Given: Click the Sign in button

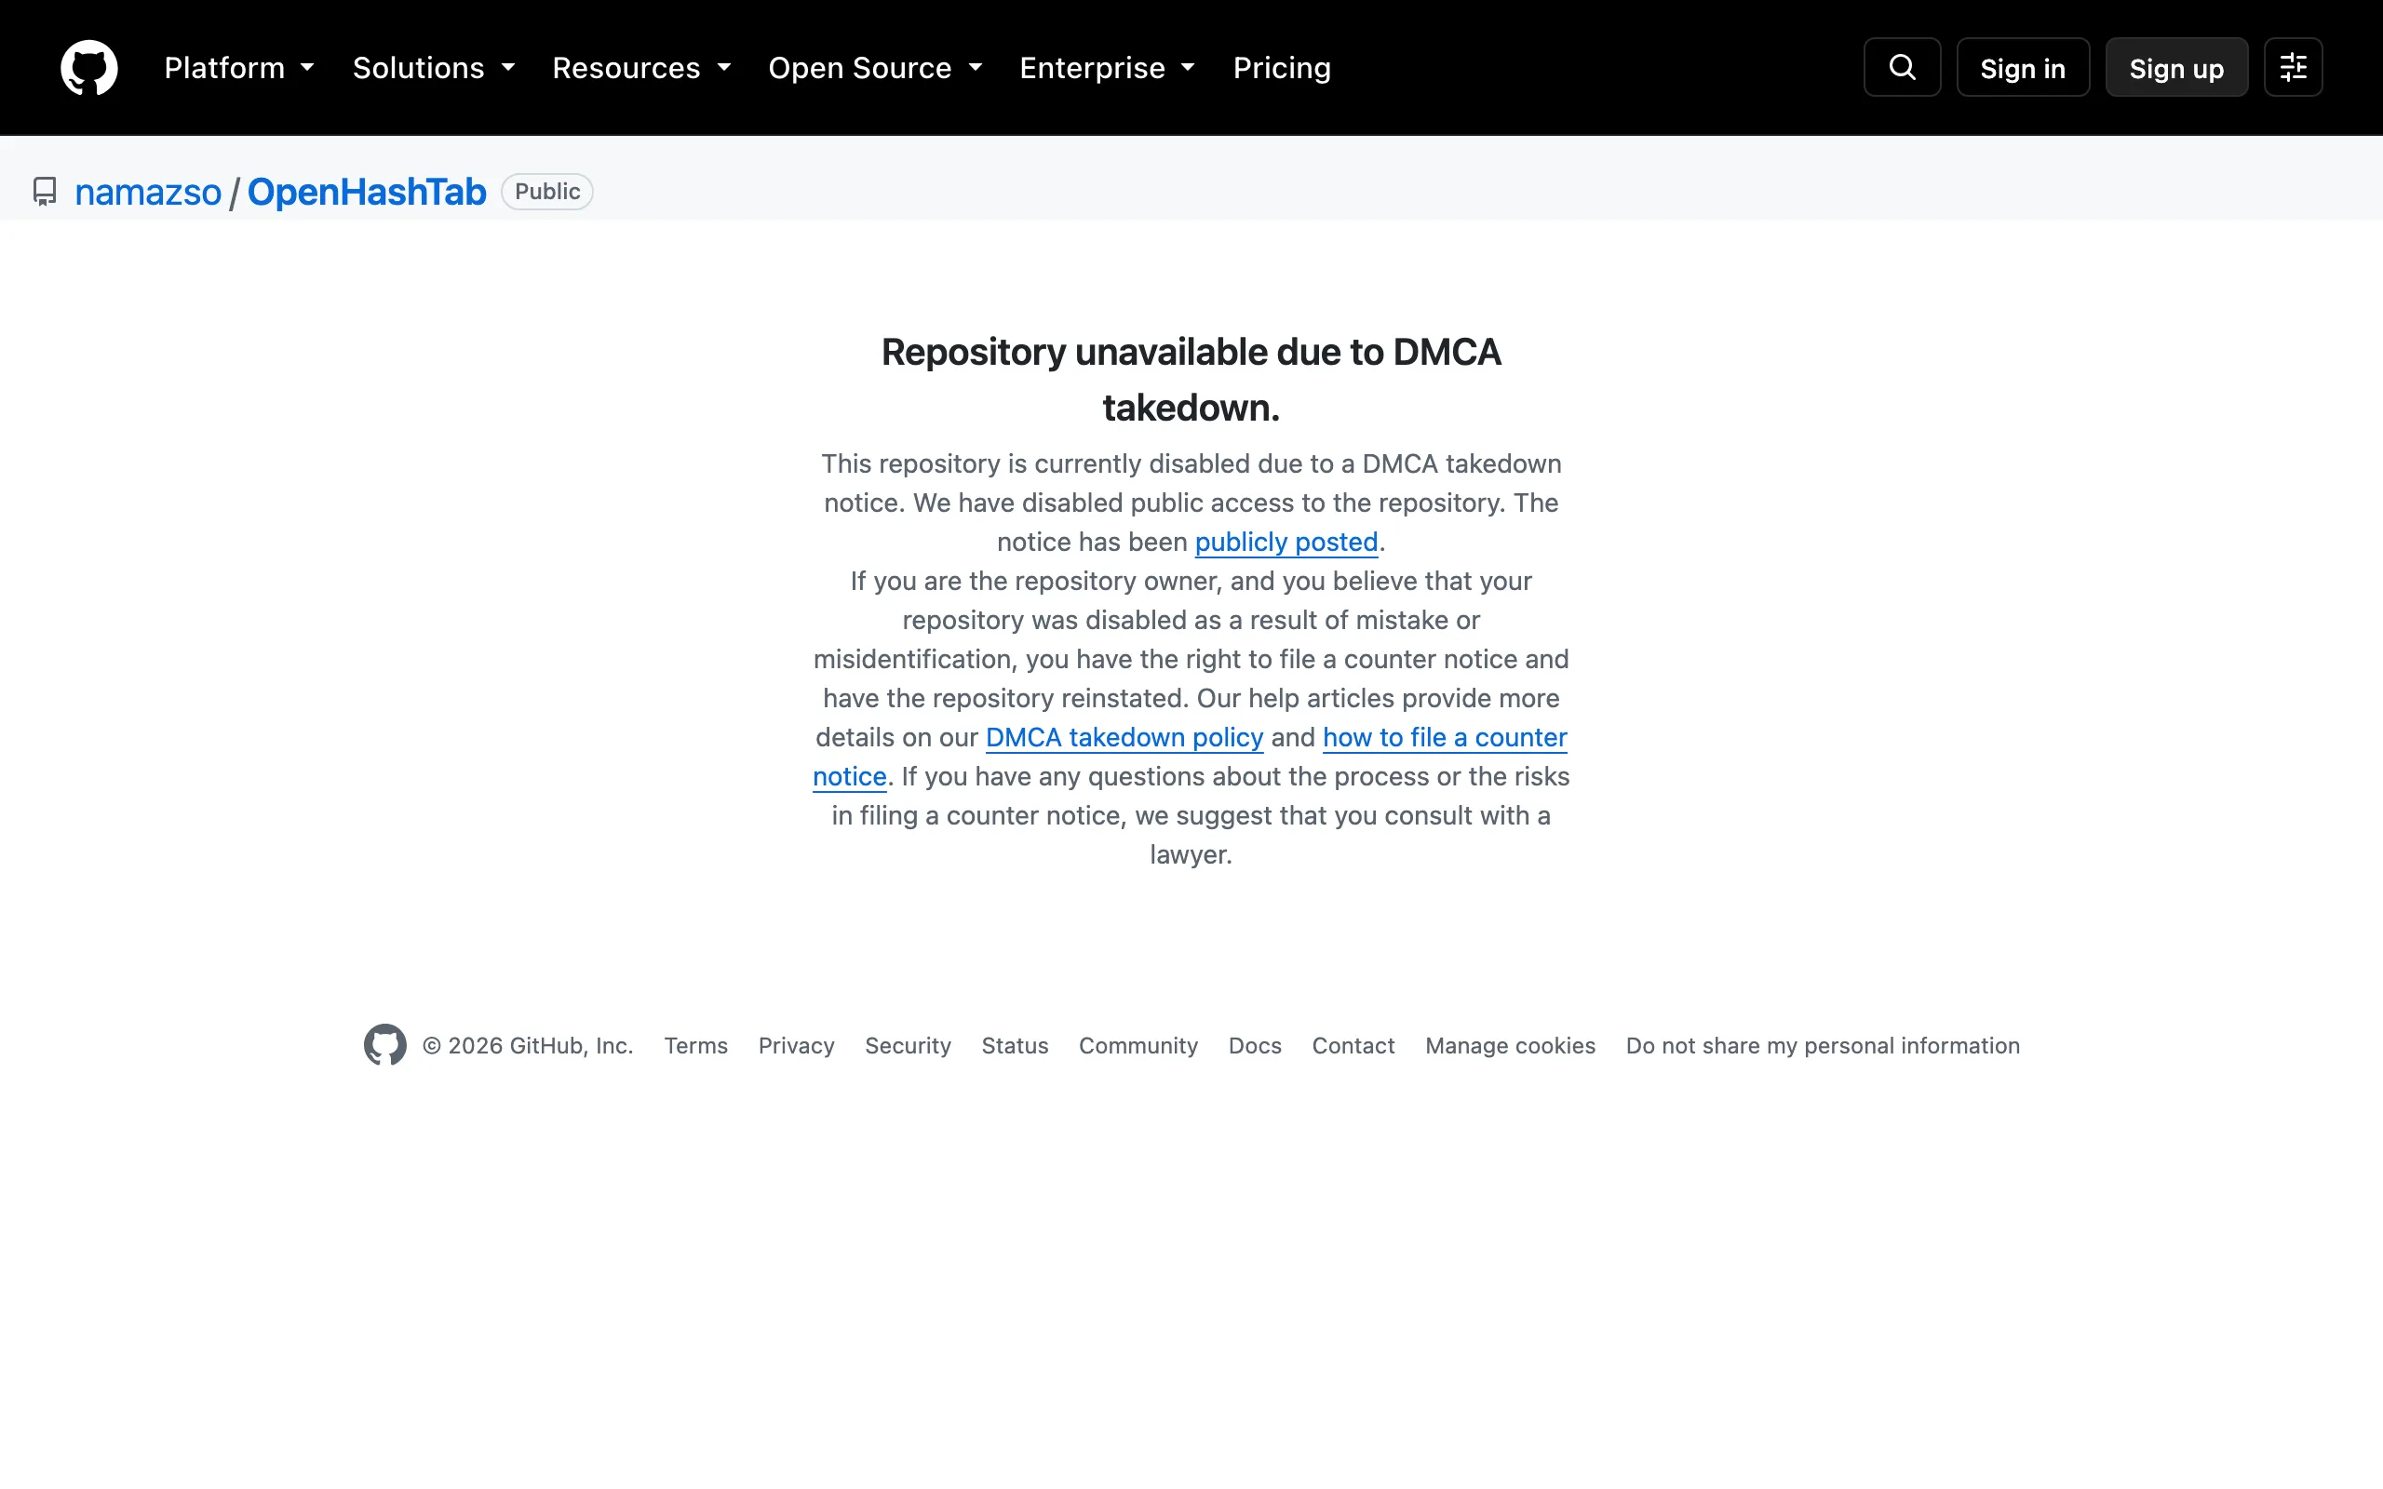Looking at the screenshot, I should pyautogui.click(x=2023, y=68).
